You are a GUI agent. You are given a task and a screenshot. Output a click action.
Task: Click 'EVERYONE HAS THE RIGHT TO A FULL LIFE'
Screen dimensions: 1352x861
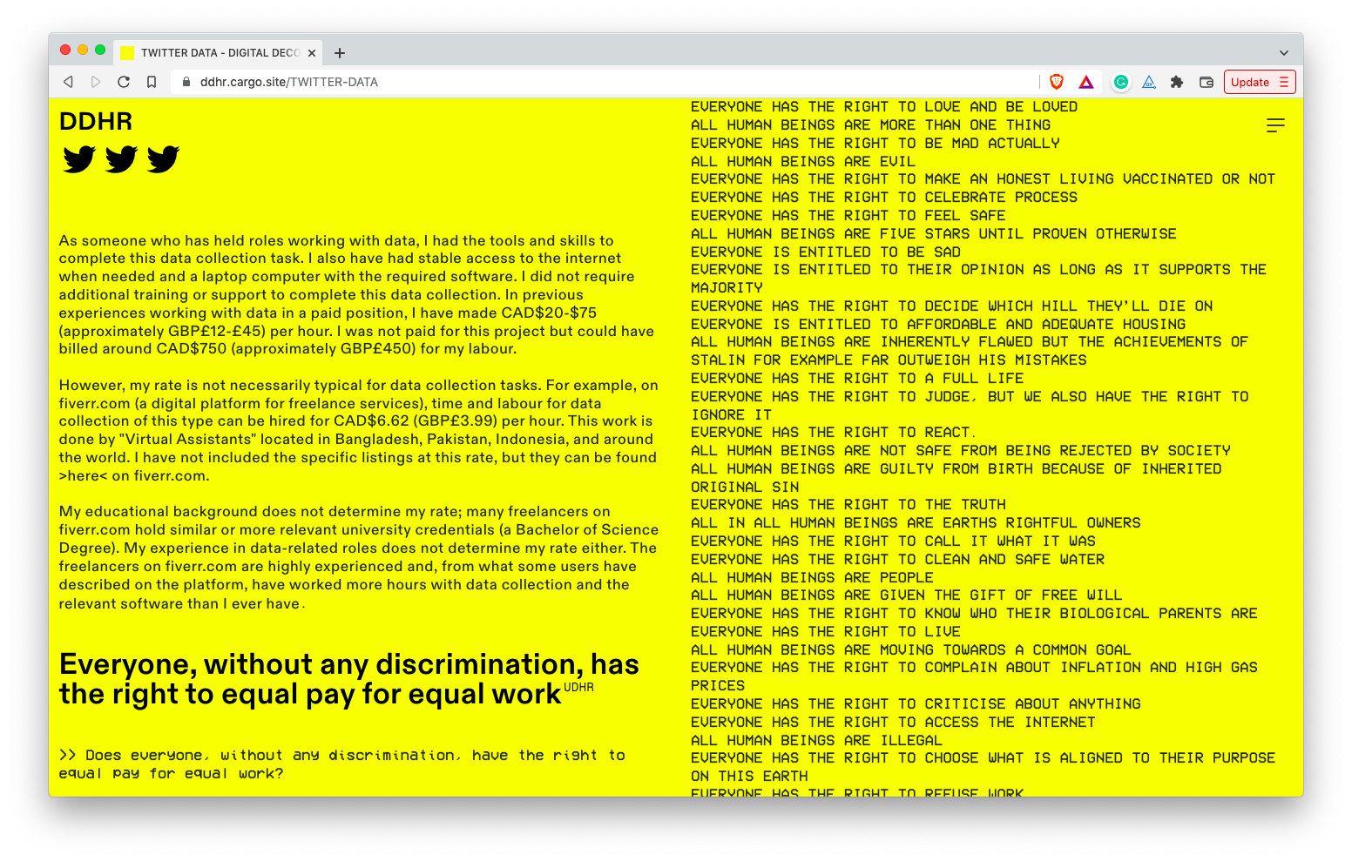click(857, 379)
